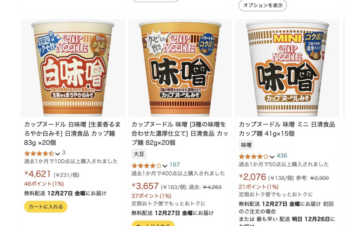Open title カップヌードル 味噌 ミニ 41g×15個
The image size is (345, 226).
click(287, 129)
